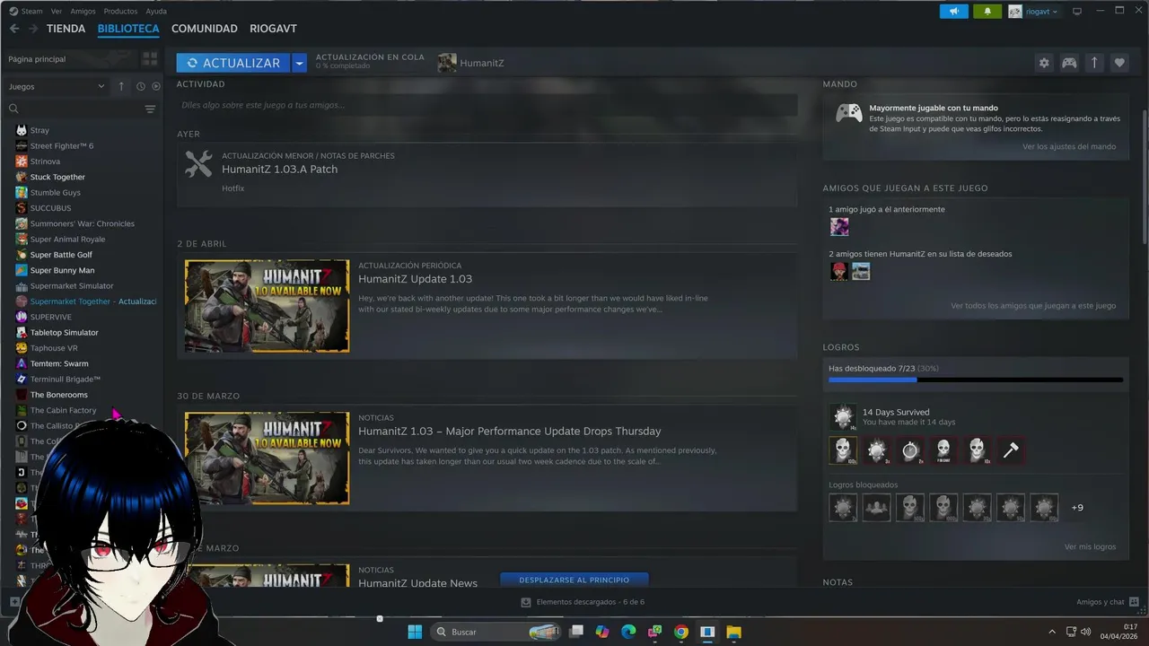Expand the +9 locked achievements
The height and width of the screenshot is (646, 1149).
[x=1077, y=508]
